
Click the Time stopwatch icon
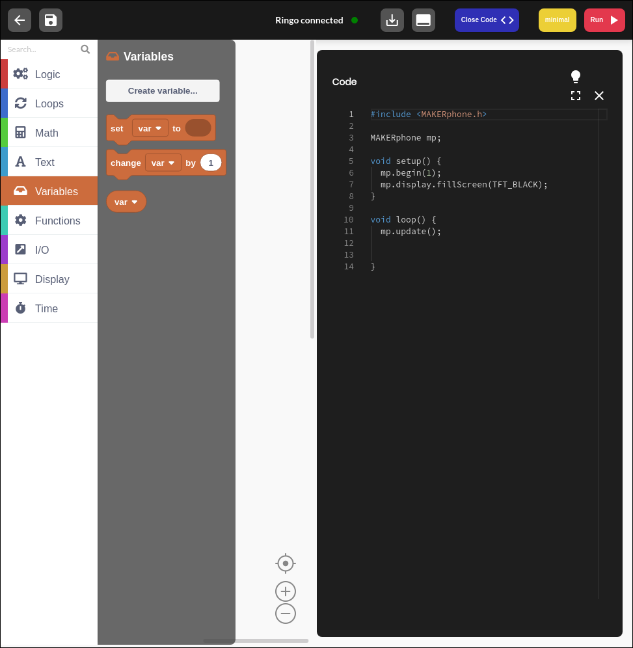[x=20, y=308]
